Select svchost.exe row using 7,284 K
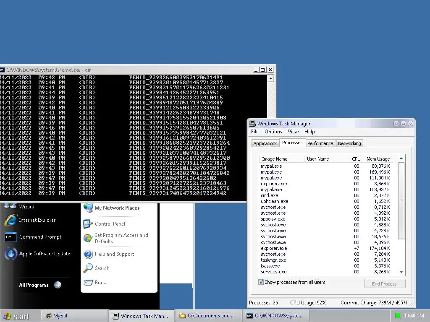The height and width of the screenshot is (322, 430). (x=325, y=254)
